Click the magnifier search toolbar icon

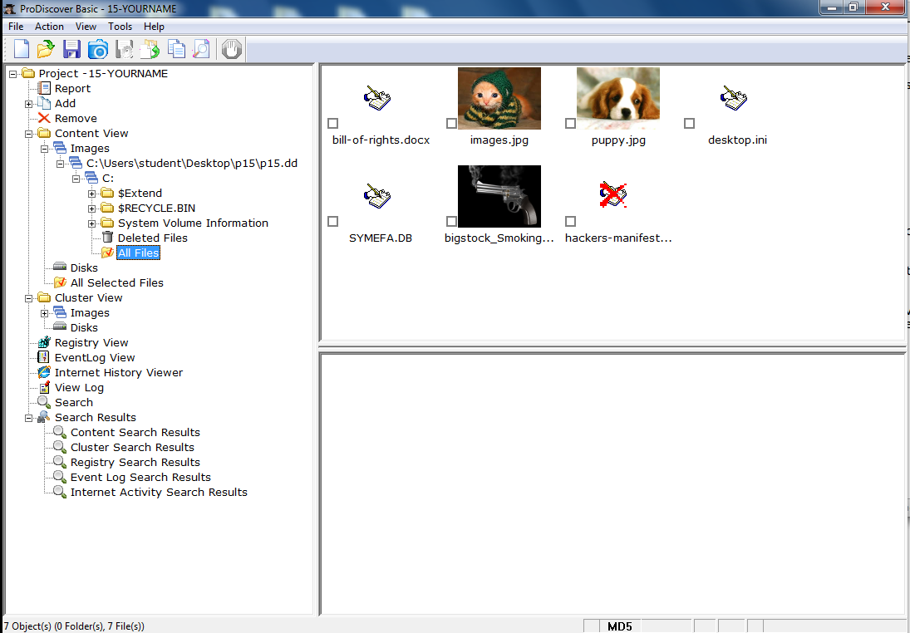coord(201,49)
